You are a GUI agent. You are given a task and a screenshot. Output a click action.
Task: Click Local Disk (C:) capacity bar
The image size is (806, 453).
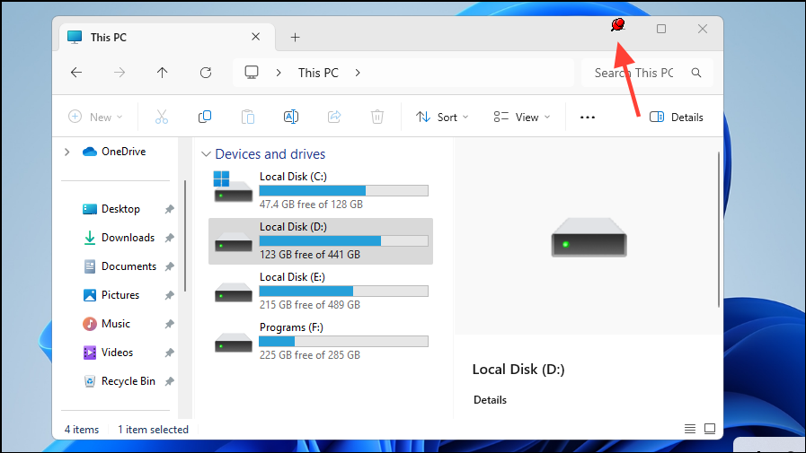click(343, 191)
